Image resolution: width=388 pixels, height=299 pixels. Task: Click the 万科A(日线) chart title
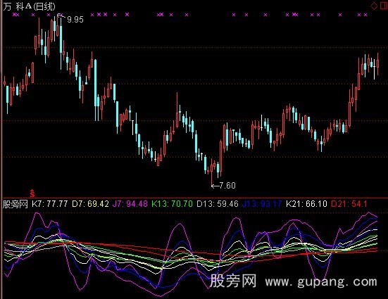[x=30, y=6]
